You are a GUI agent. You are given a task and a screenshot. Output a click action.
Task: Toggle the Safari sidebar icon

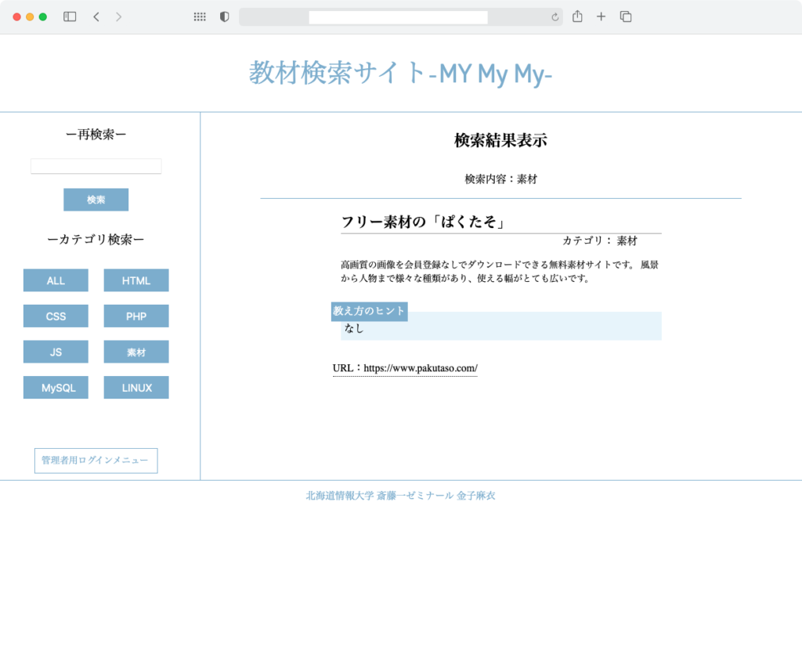(x=70, y=16)
